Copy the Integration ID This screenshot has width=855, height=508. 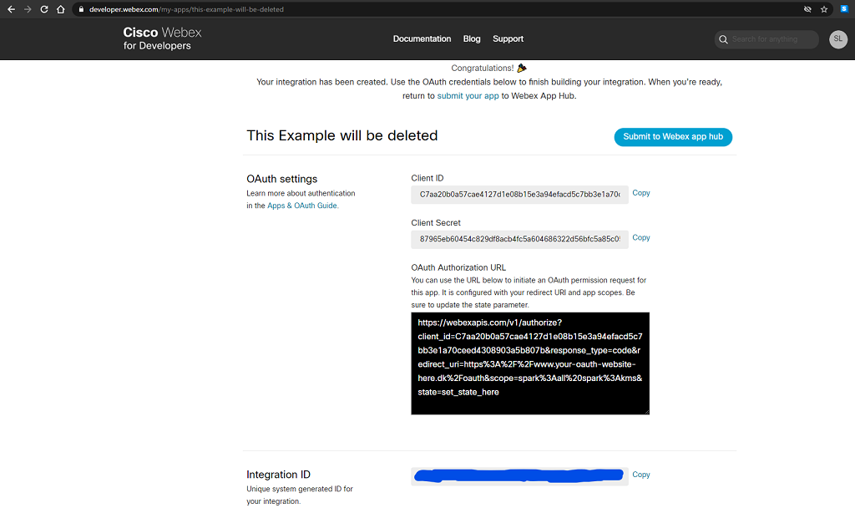(640, 475)
